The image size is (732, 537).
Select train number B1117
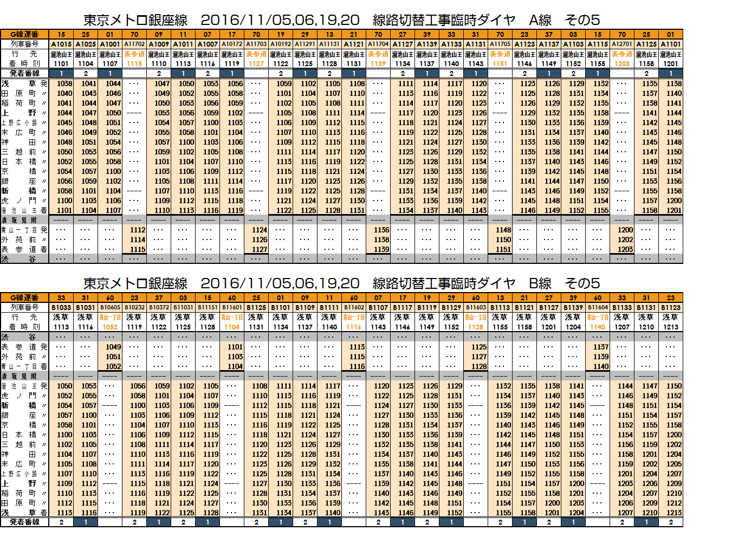pos(403,307)
